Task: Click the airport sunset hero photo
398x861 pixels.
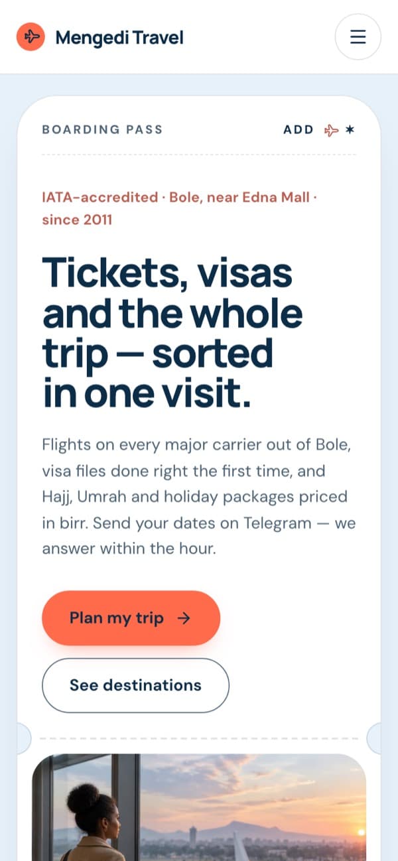Action: [x=199, y=807]
